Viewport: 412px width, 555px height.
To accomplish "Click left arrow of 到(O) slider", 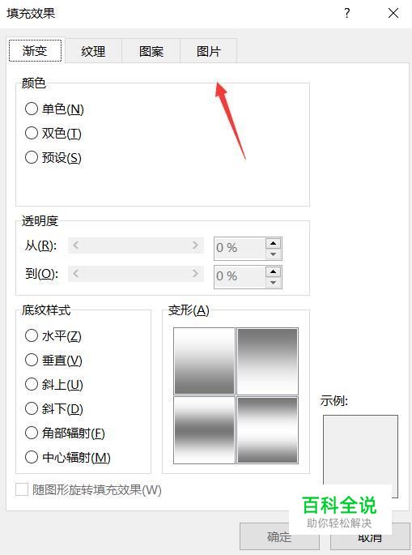I will coord(75,274).
